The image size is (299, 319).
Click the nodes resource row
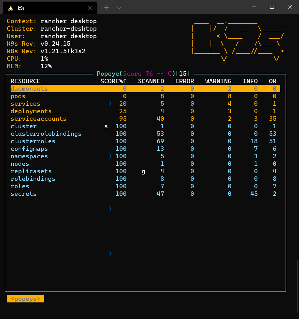pos(20,164)
